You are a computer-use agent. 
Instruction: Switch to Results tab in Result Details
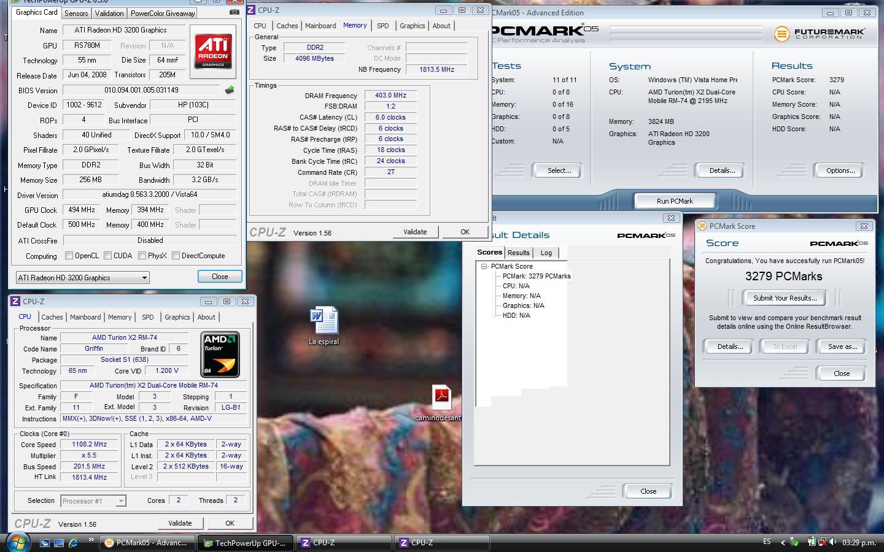click(519, 253)
